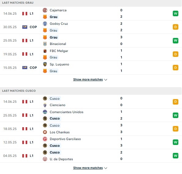
Task: Expand Show more matches under Grau
Action: (x=88, y=80)
